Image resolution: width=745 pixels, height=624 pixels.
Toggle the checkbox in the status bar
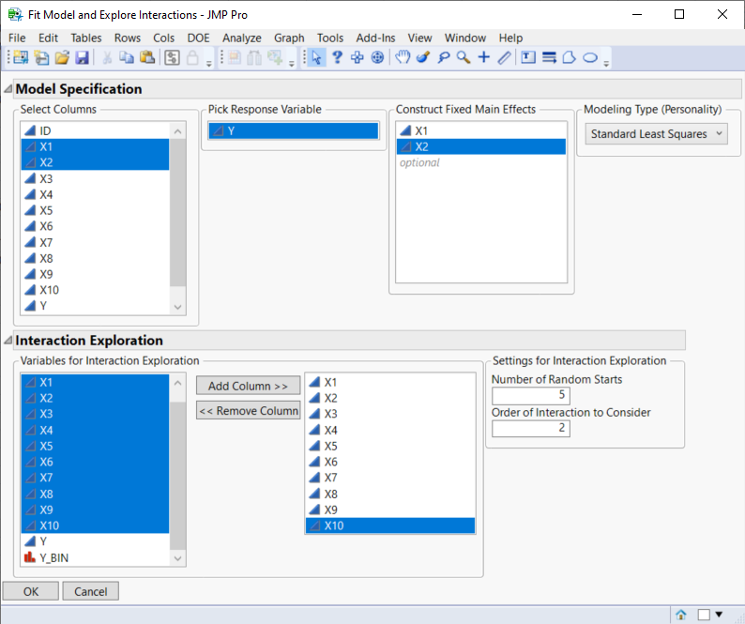pos(704,615)
